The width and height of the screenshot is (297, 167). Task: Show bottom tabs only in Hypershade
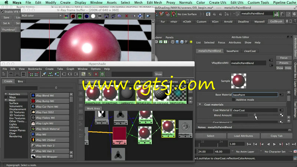coord(17,74)
